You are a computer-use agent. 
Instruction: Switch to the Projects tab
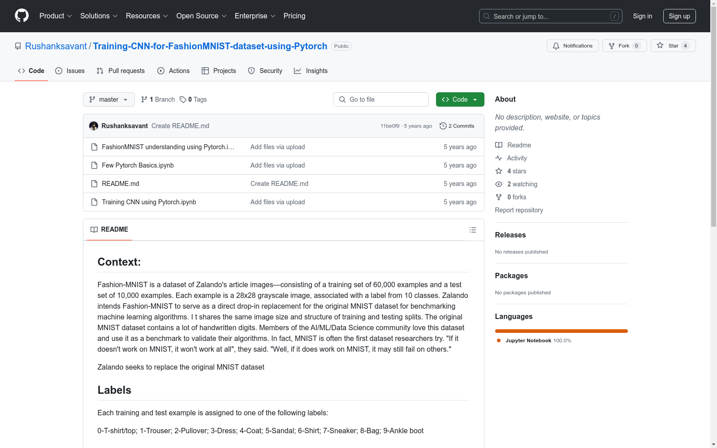[x=219, y=71]
